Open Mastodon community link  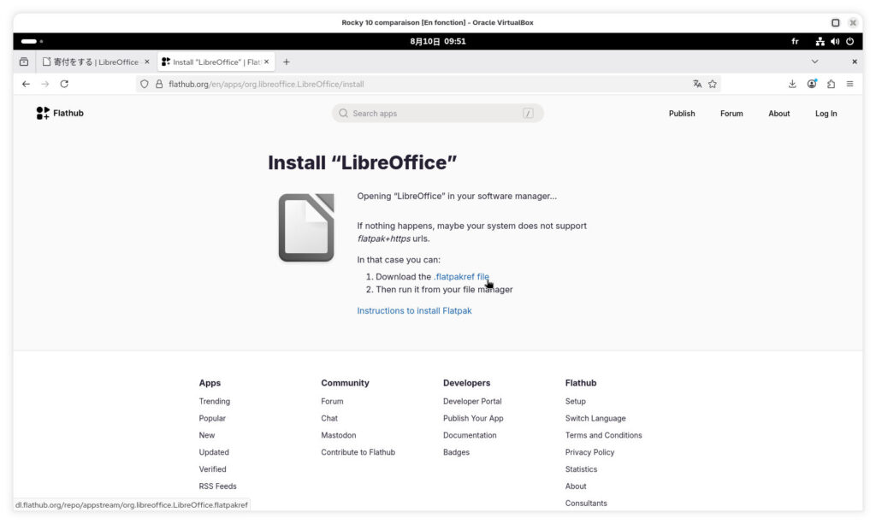[x=338, y=435]
